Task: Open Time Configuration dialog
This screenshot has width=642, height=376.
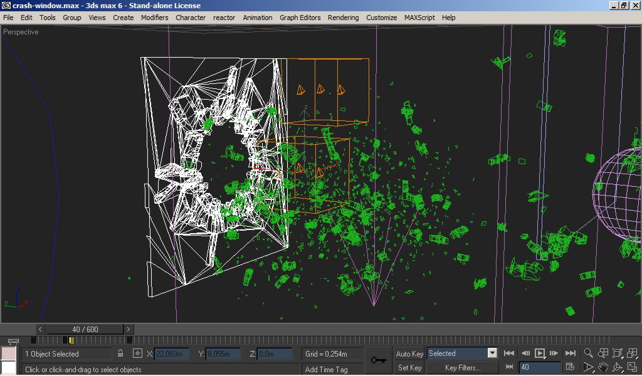Action: coord(570,367)
